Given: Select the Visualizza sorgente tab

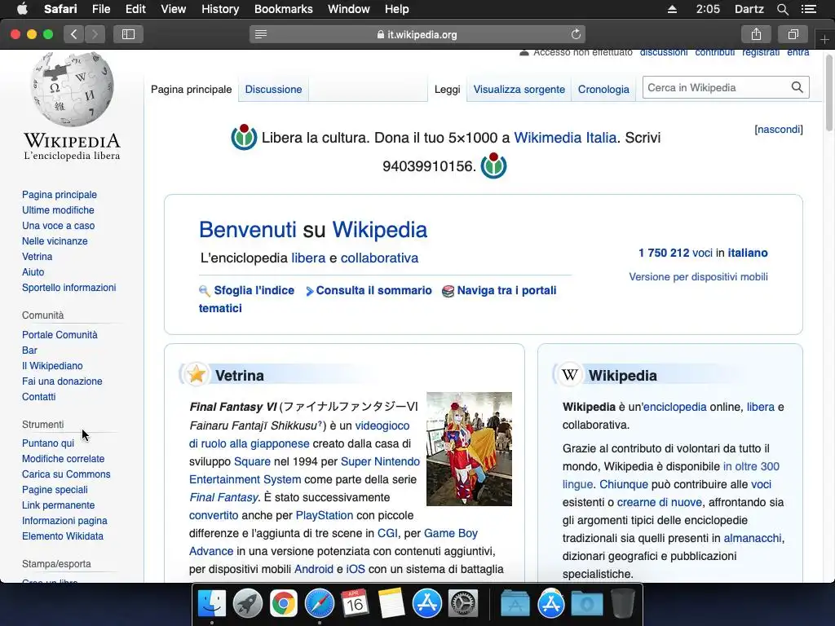Looking at the screenshot, I should pos(519,90).
